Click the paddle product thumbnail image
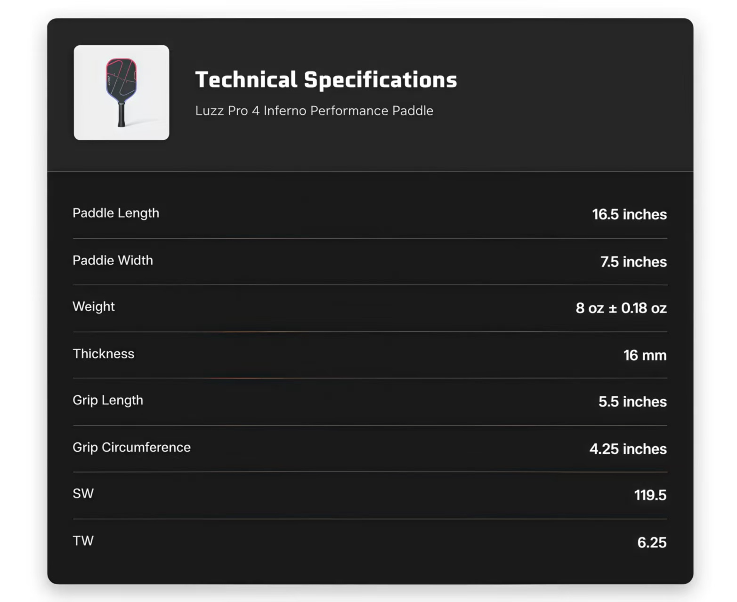 pyautogui.click(x=121, y=93)
